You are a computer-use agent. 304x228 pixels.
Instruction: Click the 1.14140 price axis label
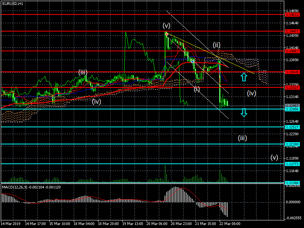tap(292, 48)
